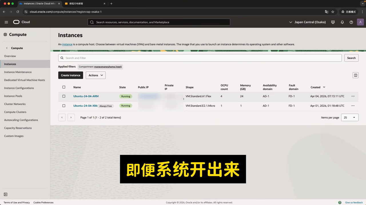Switch to the second browser tab
The width and height of the screenshot is (366, 205).
click(84, 4)
